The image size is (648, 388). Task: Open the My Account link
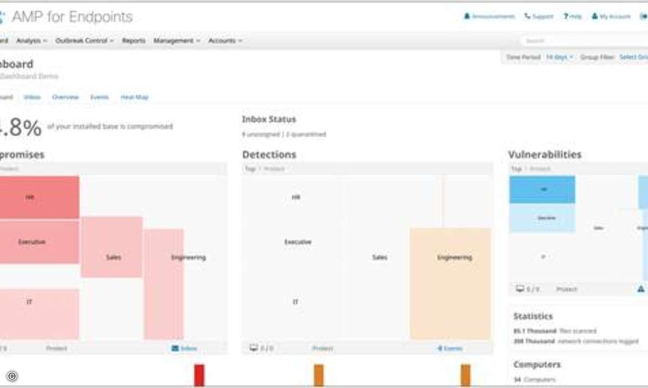tap(615, 17)
